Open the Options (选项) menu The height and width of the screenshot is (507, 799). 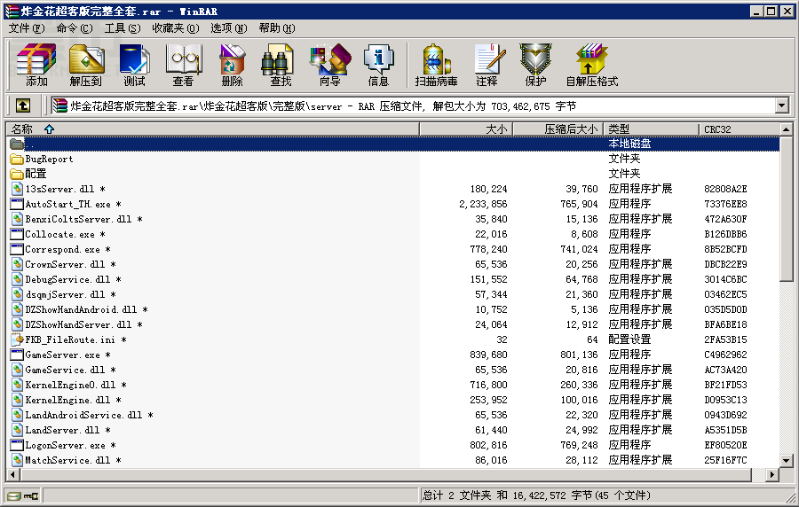[229, 28]
